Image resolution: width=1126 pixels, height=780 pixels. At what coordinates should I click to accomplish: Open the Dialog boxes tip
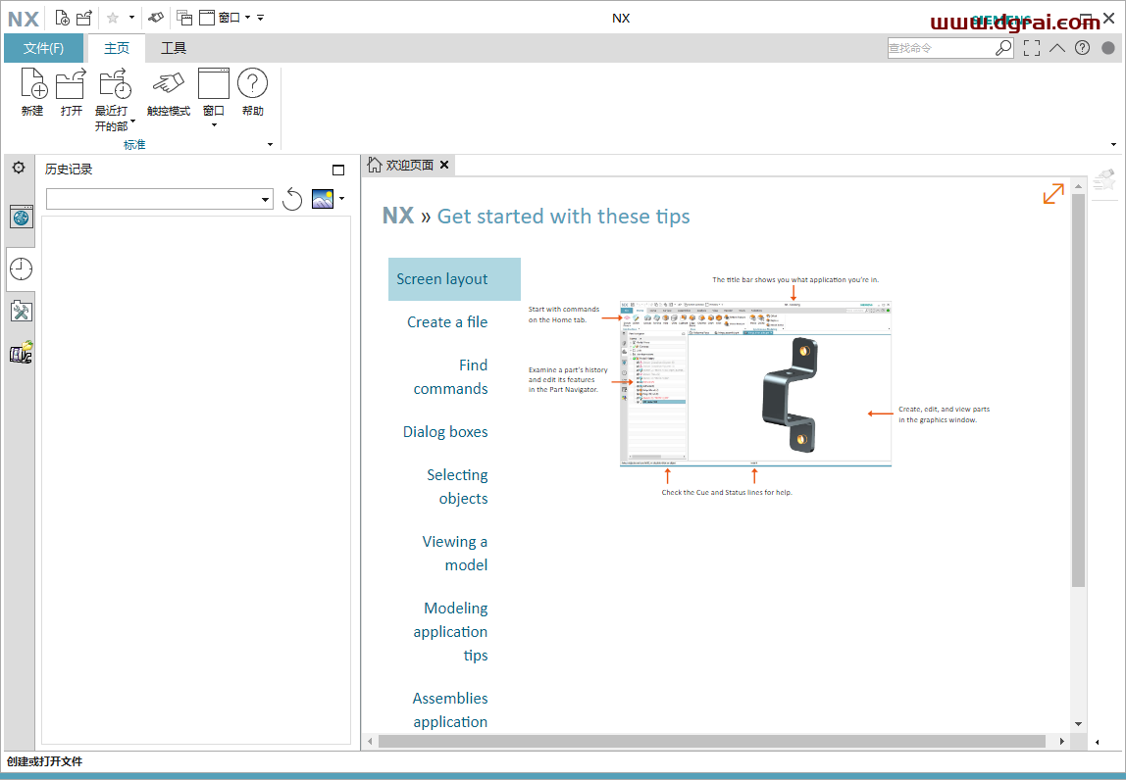click(445, 432)
